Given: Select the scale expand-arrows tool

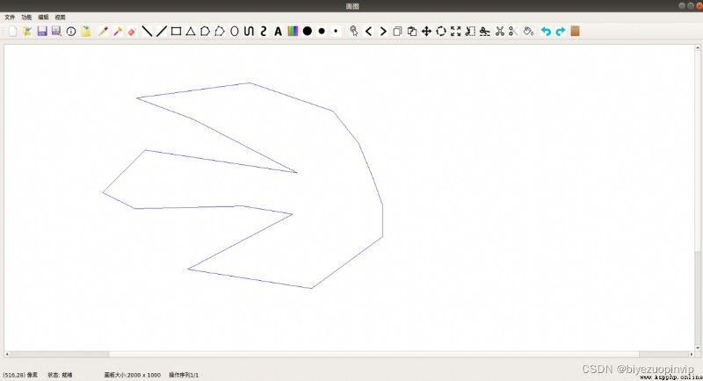Looking at the screenshot, I should coord(455,32).
